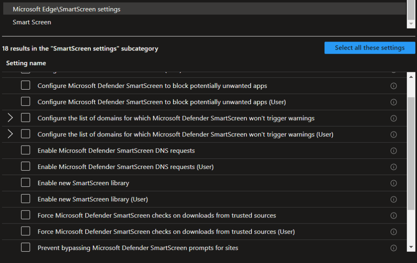
Task: Tick the Enable new SmartScreen library checkbox
Action: pyautogui.click(x=26, y=183)
